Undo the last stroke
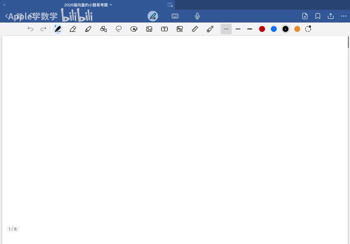 [x=31, y=29]
